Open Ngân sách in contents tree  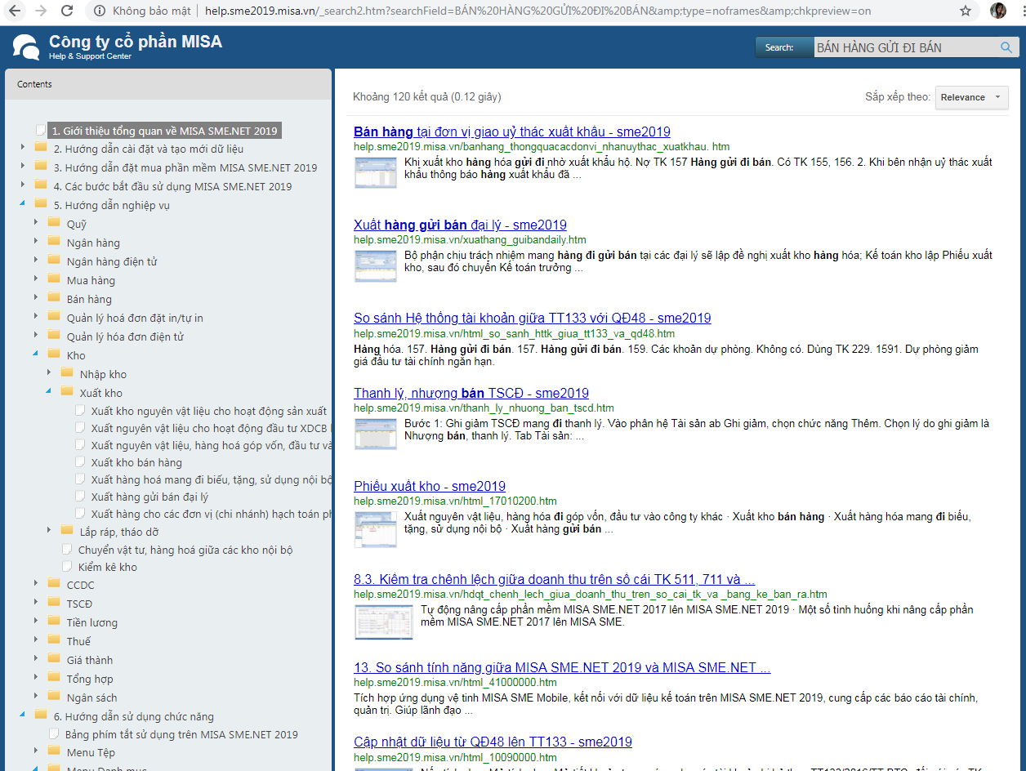tap(92, 697)
